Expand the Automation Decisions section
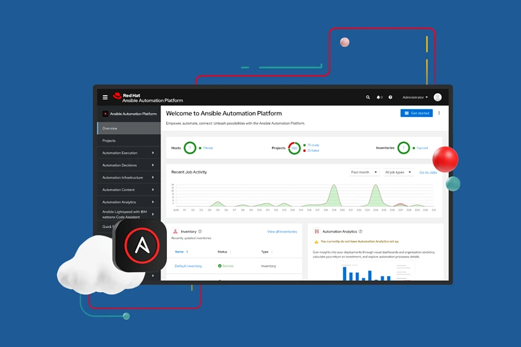 129,165
